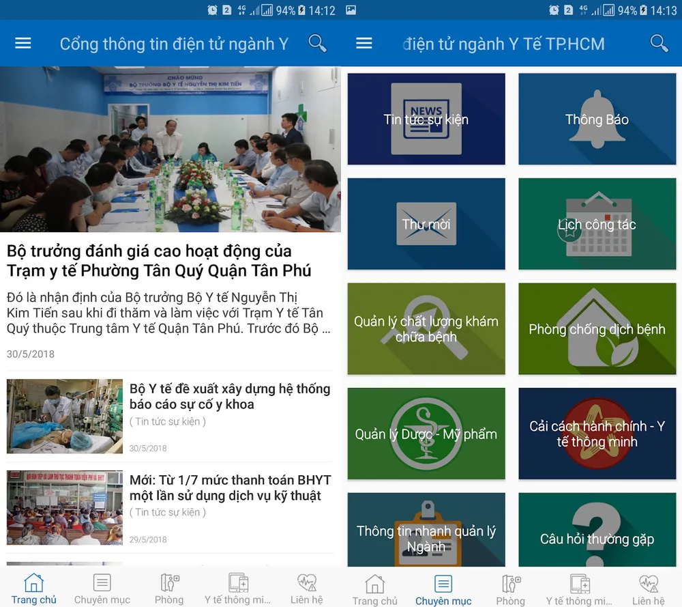Screen dimensions: 682x607
Task: Open hamburger menu on right screen
Action: click(364, 43)
